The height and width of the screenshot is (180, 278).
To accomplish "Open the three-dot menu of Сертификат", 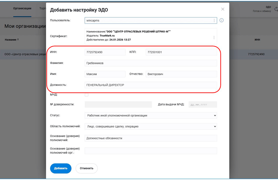I will (x=214, y=38).
